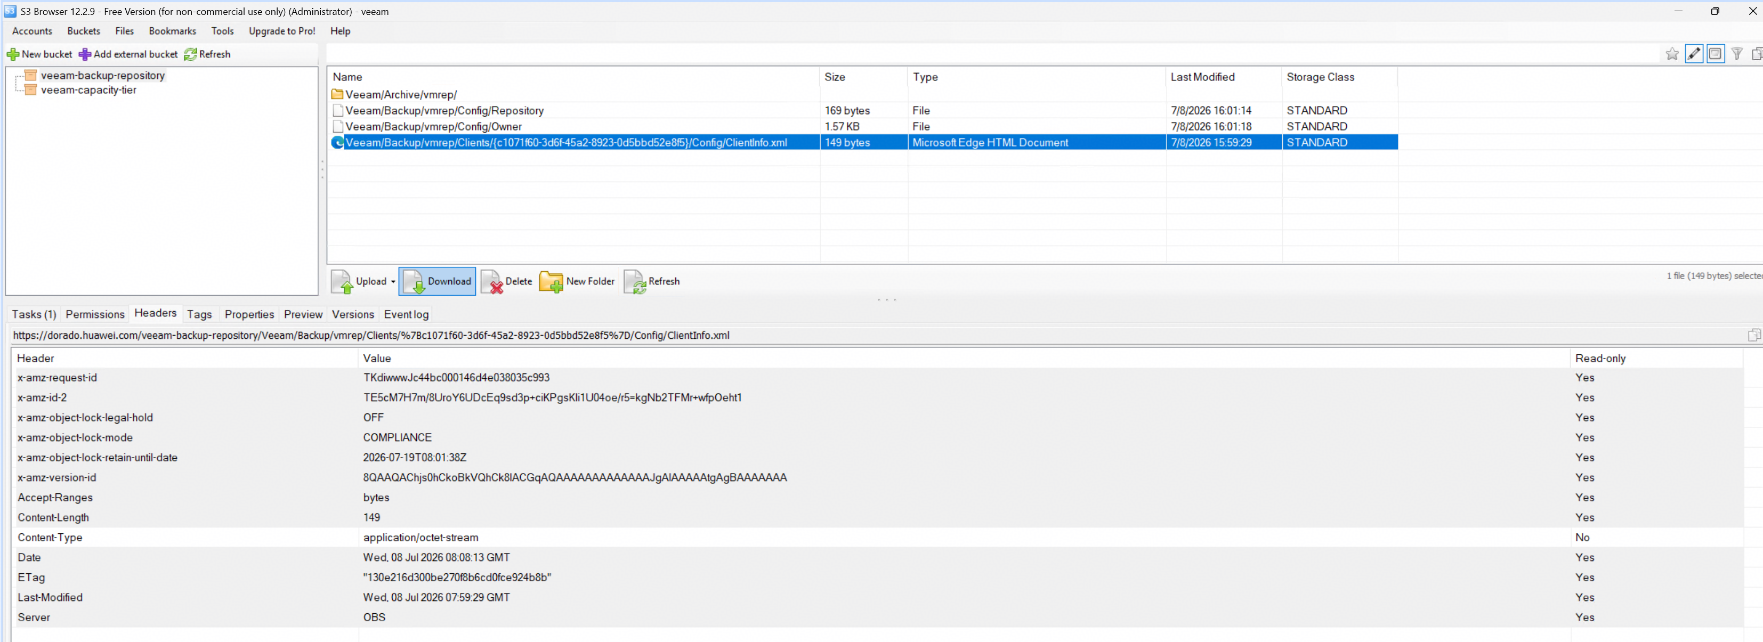
Task: Toggle the square view button beside the pencil
Action: coord(1715,54)
